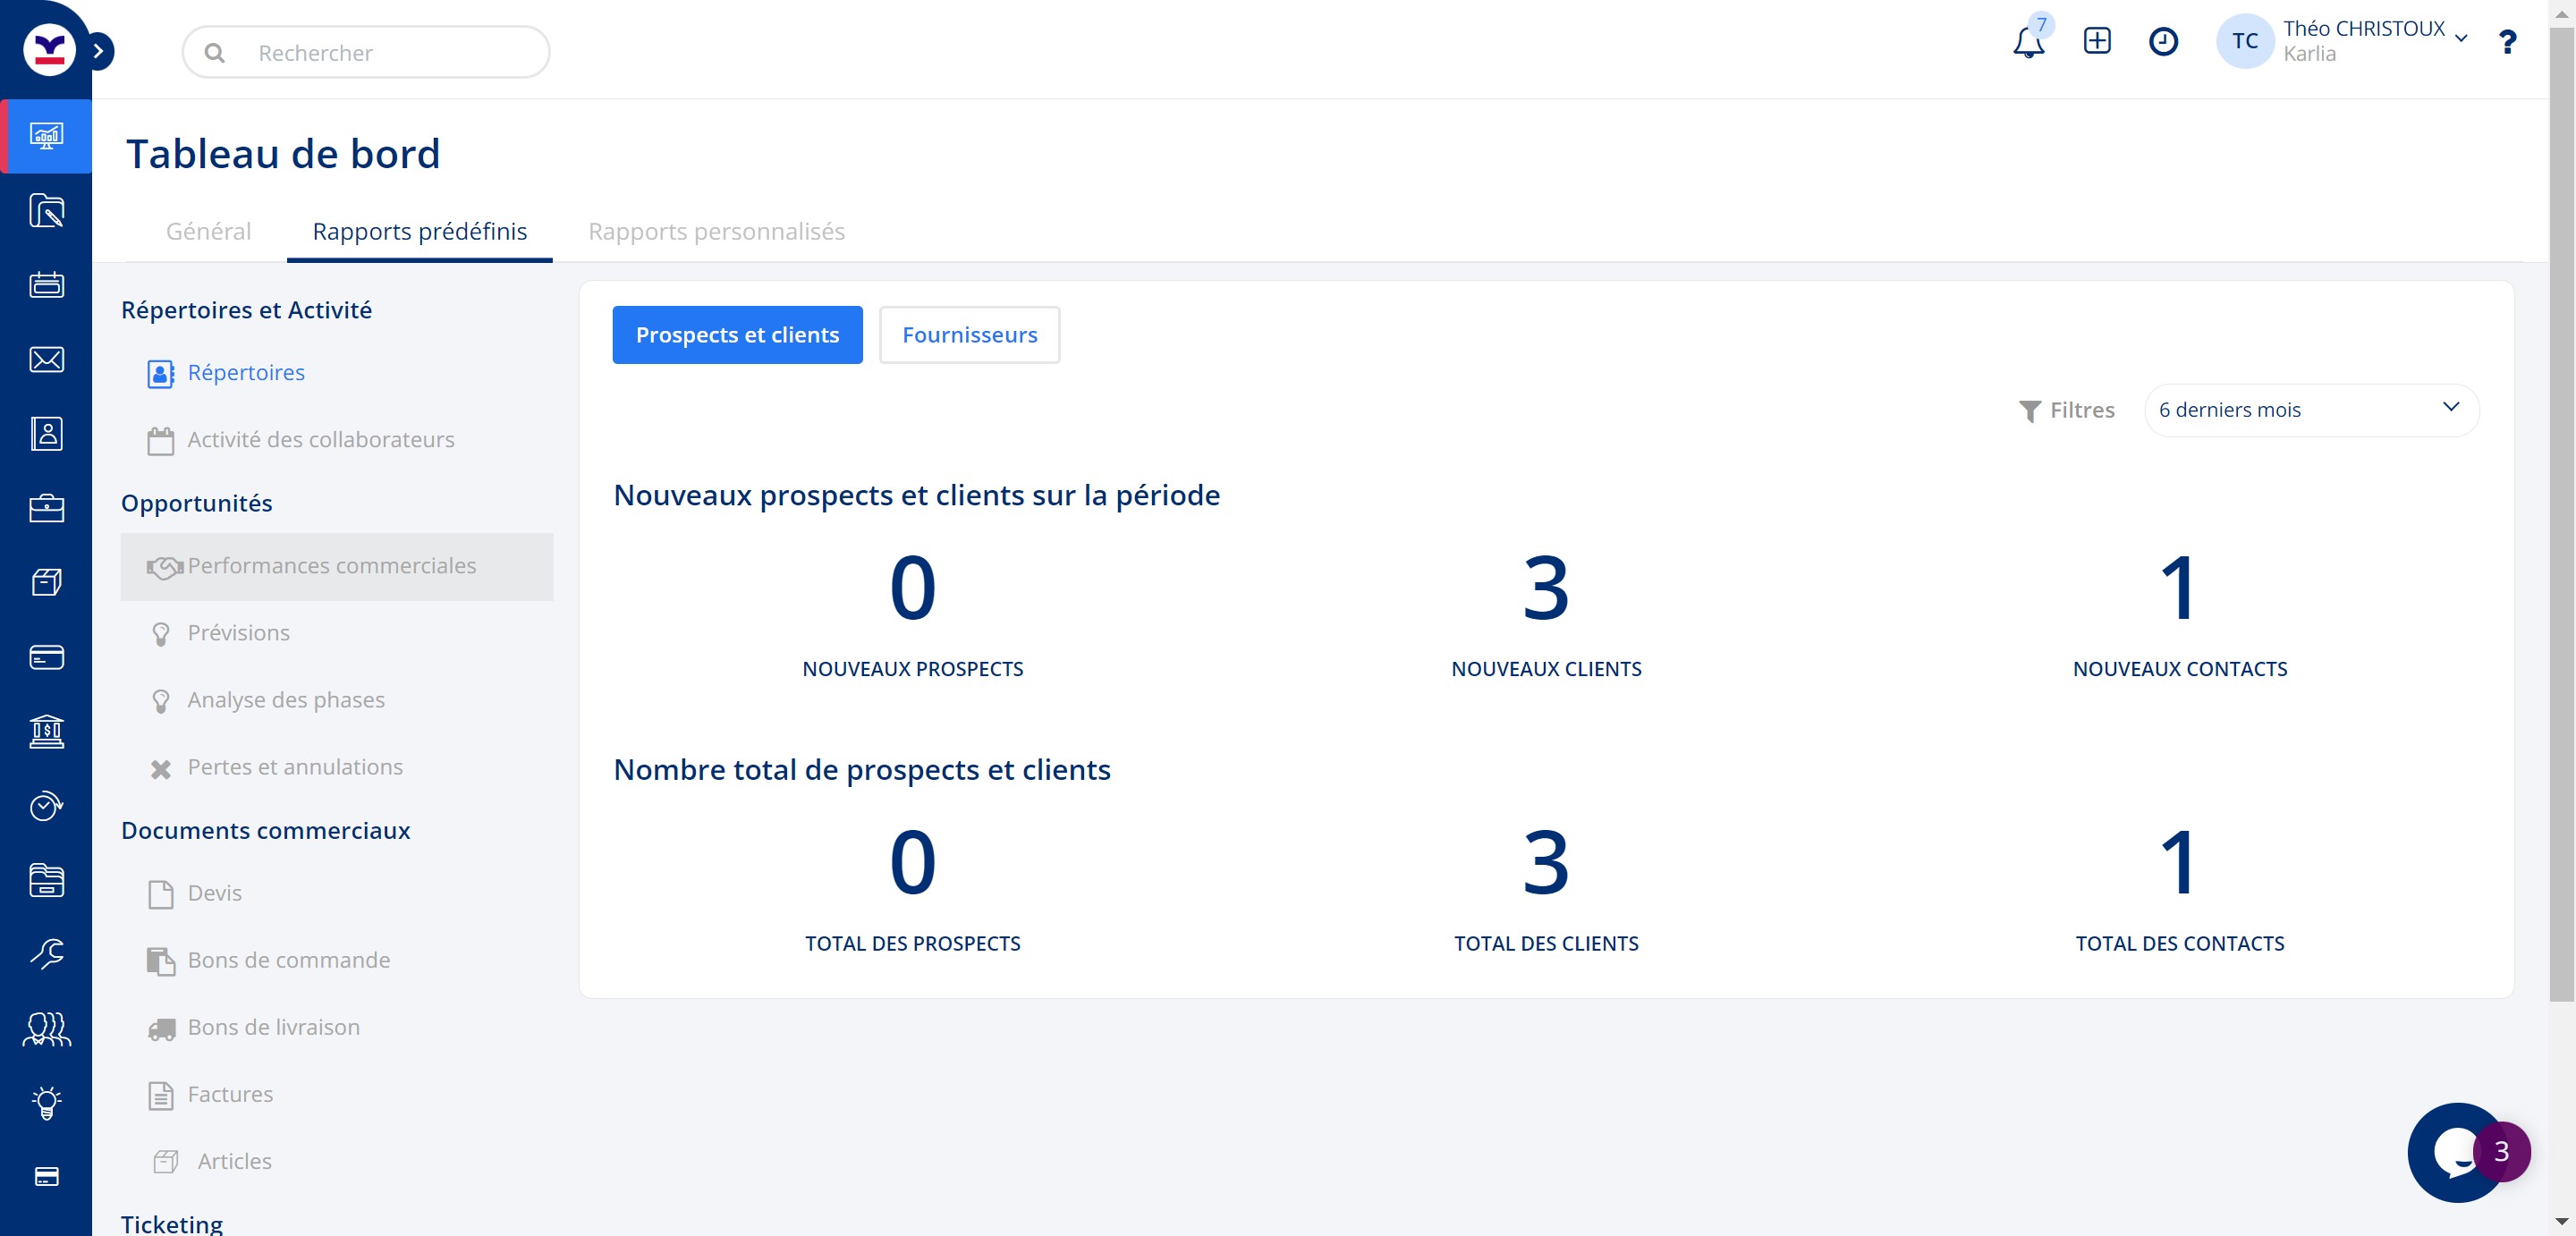Open the bank building sidebar icon
The width and height of the screenshot is (2576, 1236).
point(46,732)
